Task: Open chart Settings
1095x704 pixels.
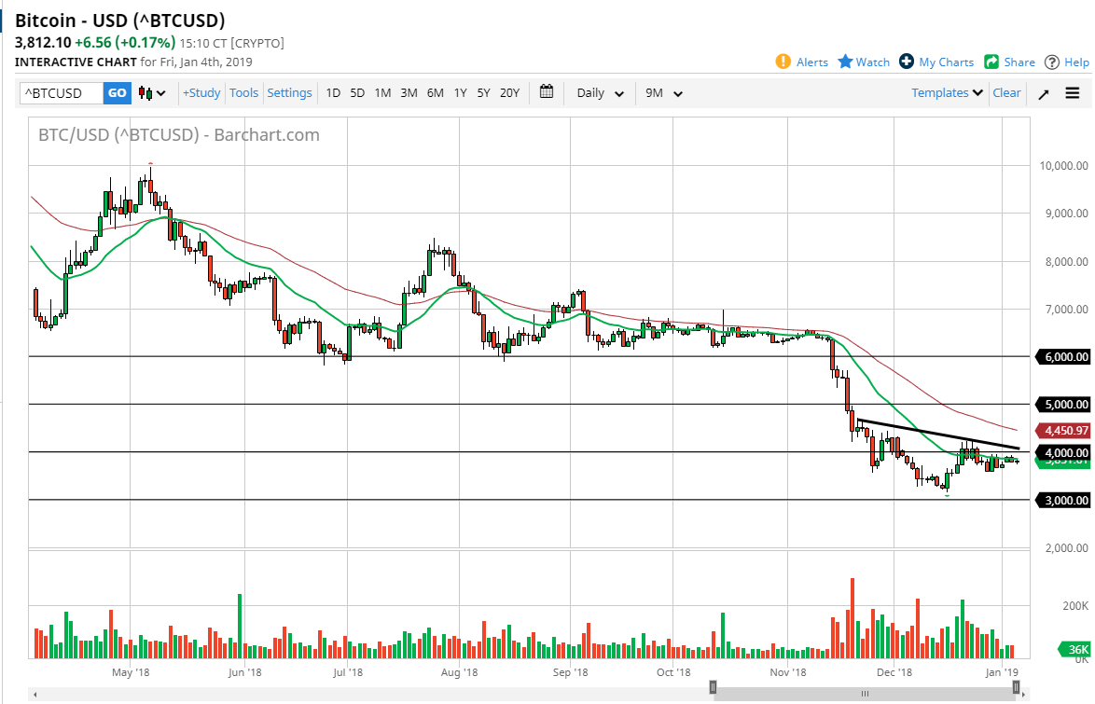Action: [x=289, y=92]
